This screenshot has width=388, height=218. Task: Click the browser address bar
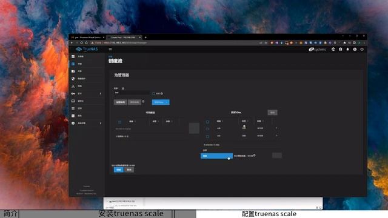click(173, 43)
